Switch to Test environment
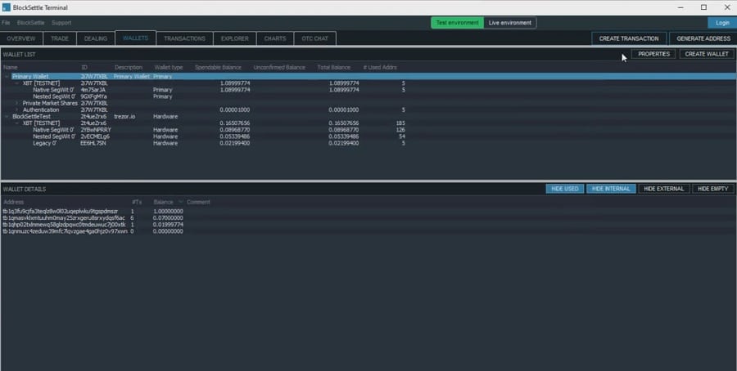The height and width of the screenshot is (371, 737). [457, 23]
